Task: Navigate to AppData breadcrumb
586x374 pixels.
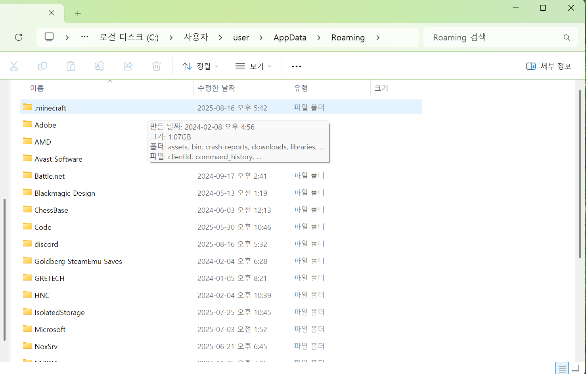Action: tap(290, 38)
